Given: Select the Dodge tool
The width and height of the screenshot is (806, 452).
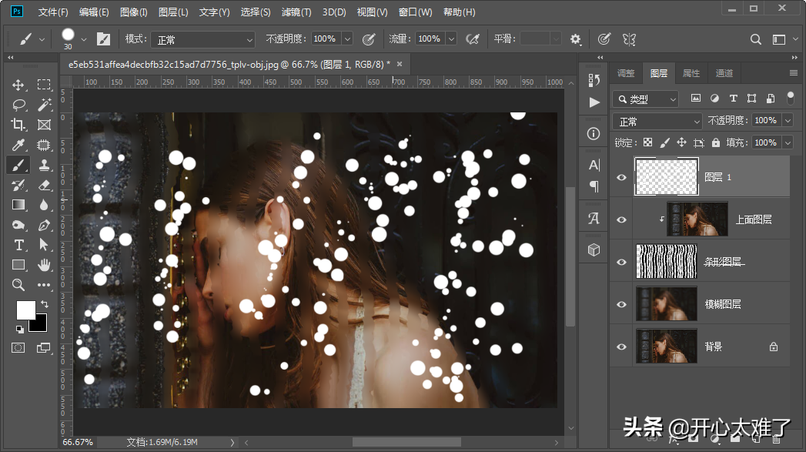Looking at the screenshot, I should [18, 225].
